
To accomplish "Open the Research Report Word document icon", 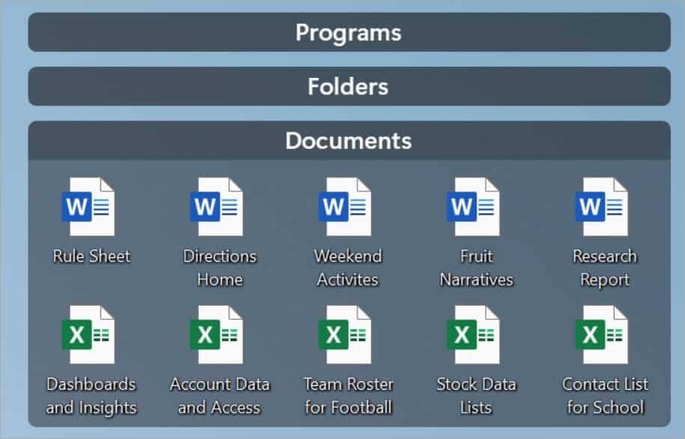I will [602, 206].
